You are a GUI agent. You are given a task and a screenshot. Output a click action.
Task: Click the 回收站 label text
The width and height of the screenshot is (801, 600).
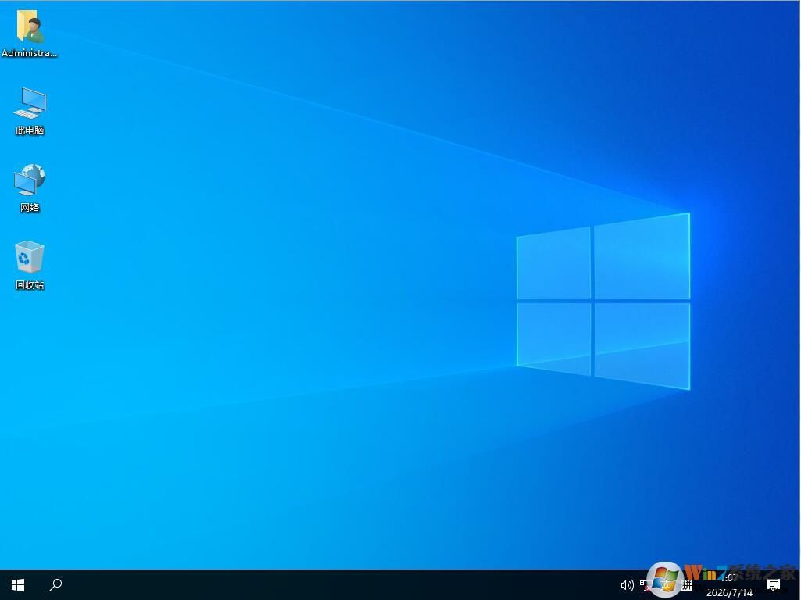click(x=30, y=284)
